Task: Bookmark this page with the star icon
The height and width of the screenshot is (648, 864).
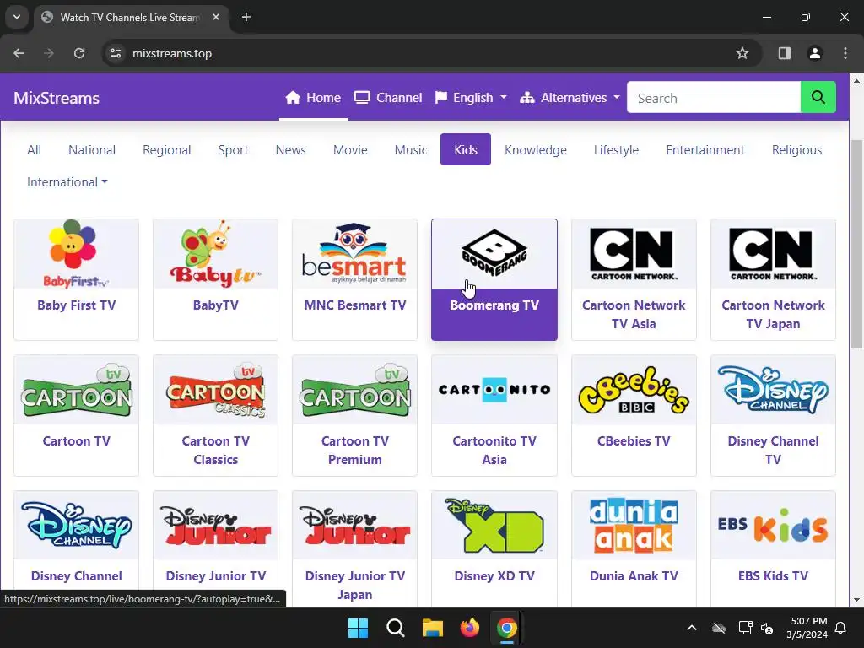Action: pos(742,53)
